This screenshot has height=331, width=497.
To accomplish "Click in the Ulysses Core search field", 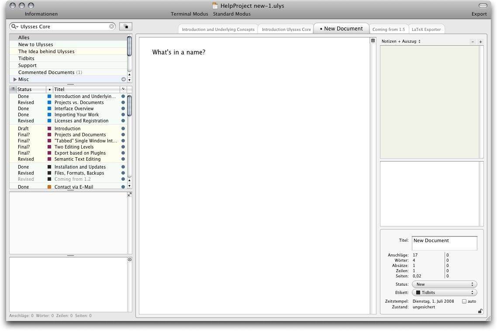I will 63,27.
